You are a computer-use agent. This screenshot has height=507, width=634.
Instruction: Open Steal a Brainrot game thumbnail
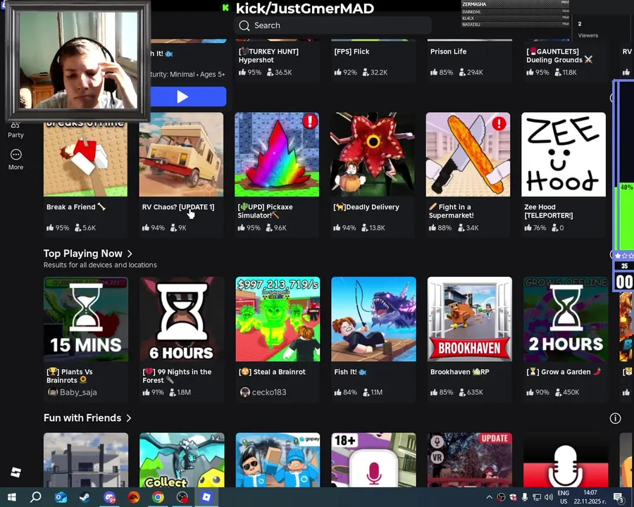pyautogui.click(x=278, y=319)
